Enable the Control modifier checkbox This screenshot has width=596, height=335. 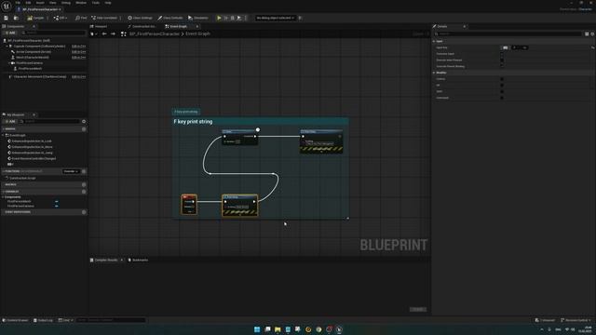(502, 79)
